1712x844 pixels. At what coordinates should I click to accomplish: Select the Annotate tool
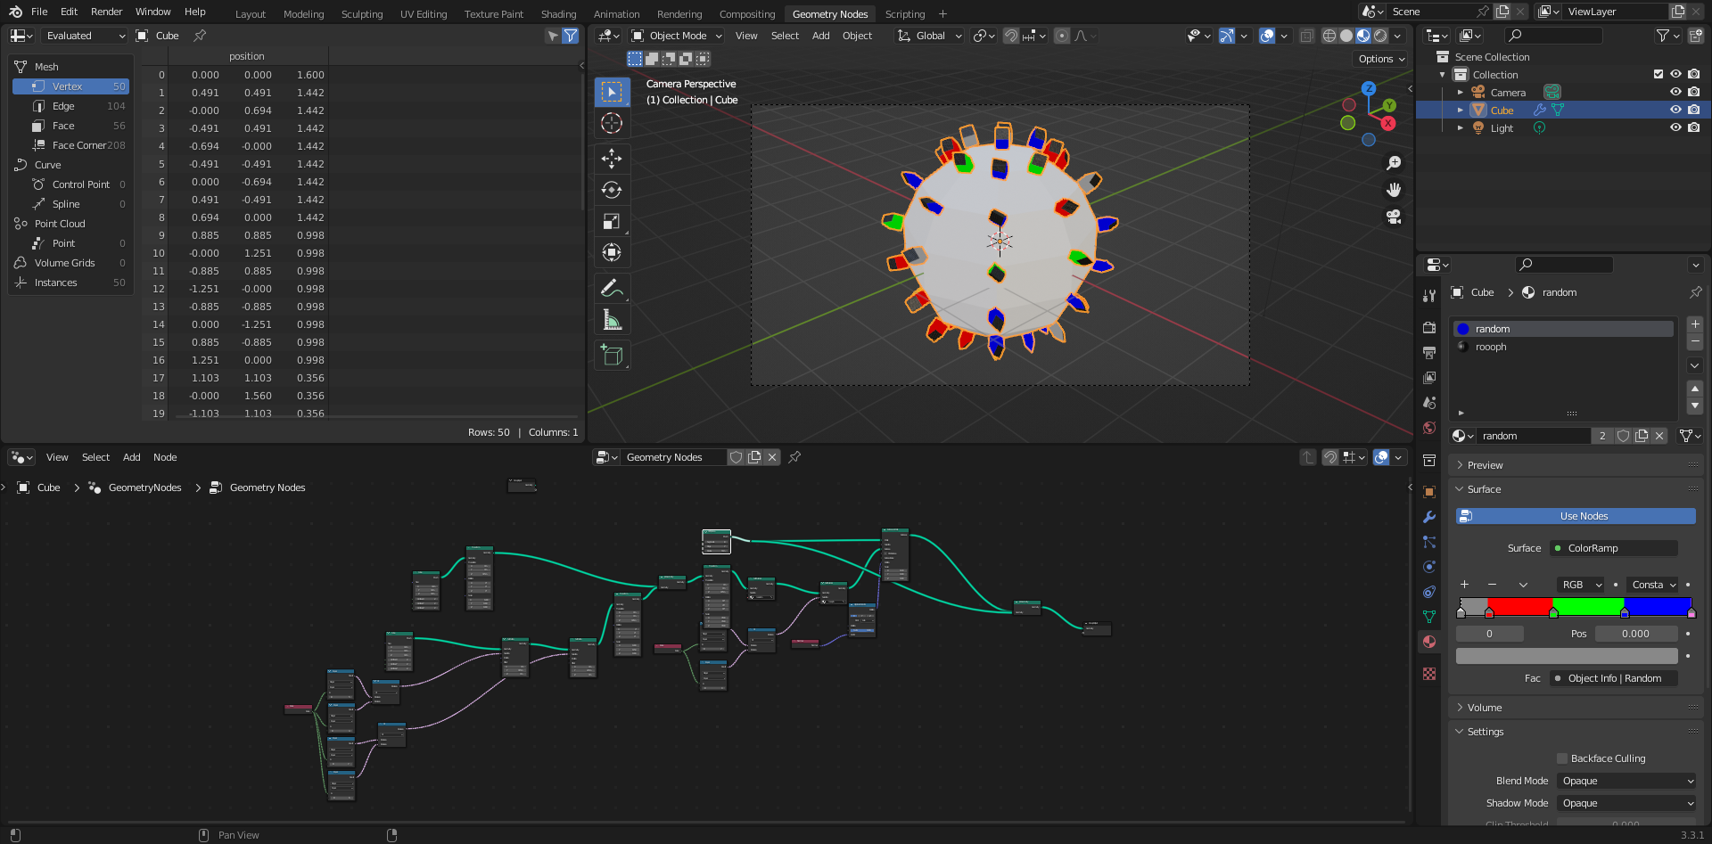[612, 288]
